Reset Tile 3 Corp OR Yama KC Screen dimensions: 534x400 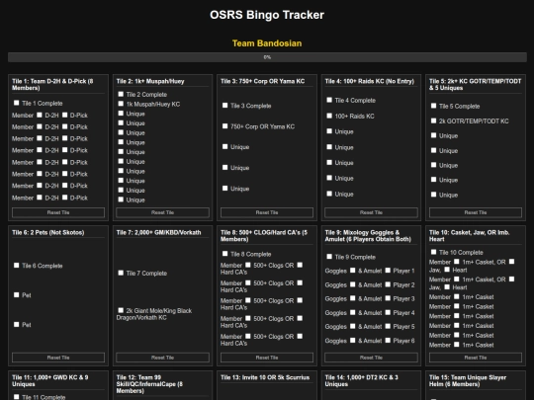tap(267, 212)
